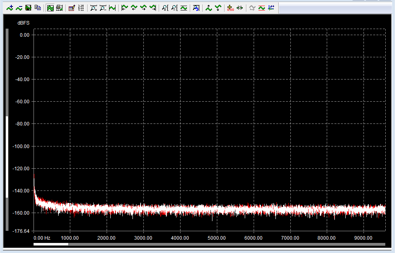
Task: Click scroll trace to far left icon
Action: (x=125, y=8)
